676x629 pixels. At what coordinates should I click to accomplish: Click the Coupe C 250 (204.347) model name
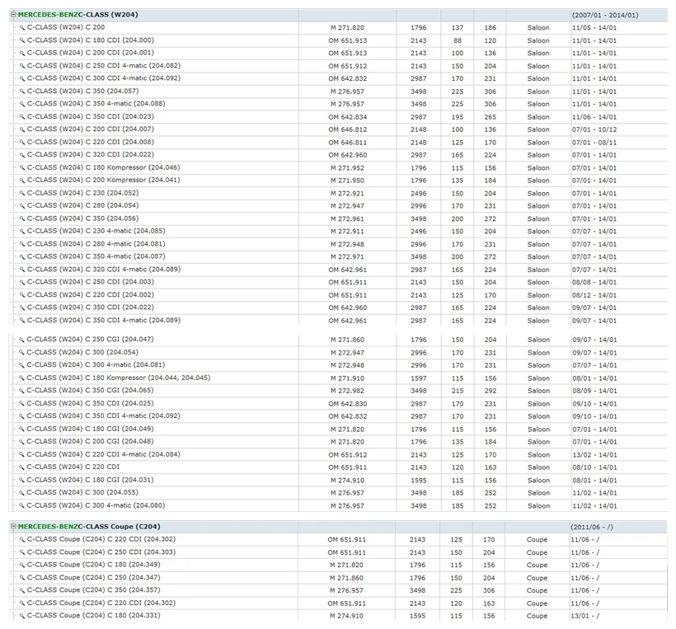coord(93,578)
